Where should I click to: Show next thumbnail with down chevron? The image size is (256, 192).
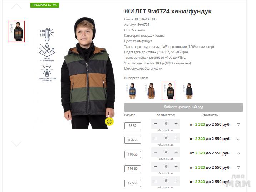point(16,144)
